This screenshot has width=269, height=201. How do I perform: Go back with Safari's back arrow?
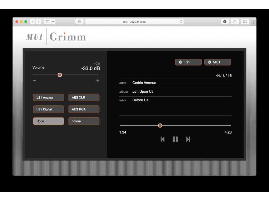(x=33, y=21)
